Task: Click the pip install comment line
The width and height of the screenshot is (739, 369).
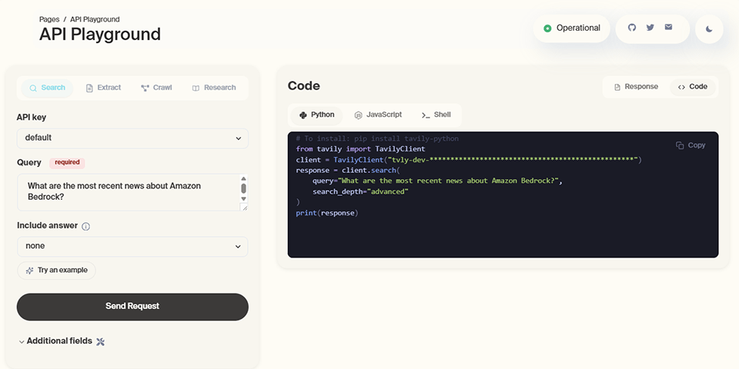Action: [x=377, y=138]
